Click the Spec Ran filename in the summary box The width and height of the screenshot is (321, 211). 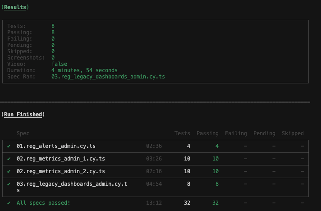[108, 77]
